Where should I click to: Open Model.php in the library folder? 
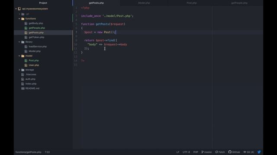pyautogui.click(x=35, y=51)
